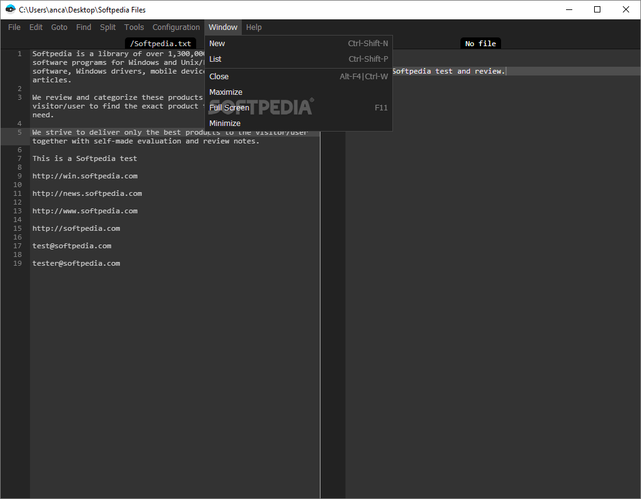The width and height of the screenshot is (641, 499).
Task: Close the application window
Action: (x=626, y=9)
